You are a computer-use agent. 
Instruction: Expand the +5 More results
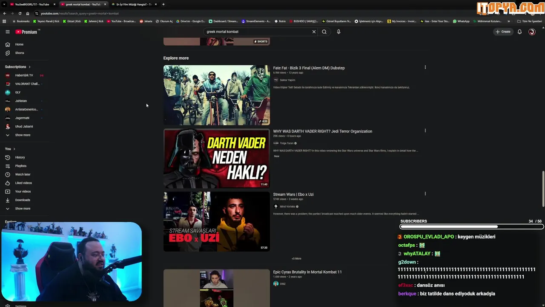coord(296,258)
